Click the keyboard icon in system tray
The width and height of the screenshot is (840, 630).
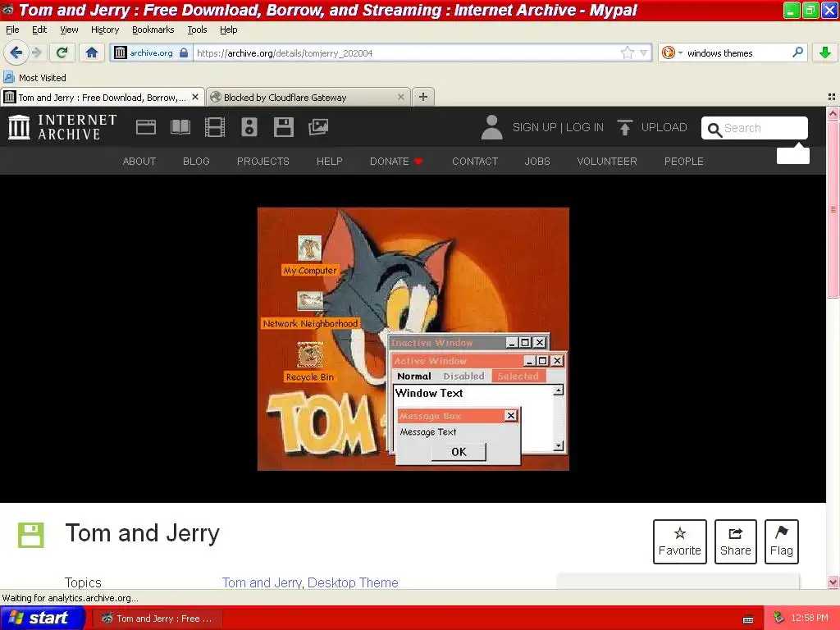[748, 619]
